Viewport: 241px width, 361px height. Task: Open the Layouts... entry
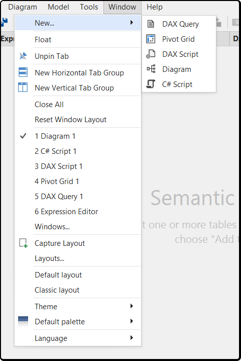coord(78,258)
